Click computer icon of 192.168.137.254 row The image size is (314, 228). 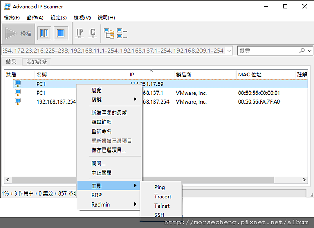coord(18,101)
